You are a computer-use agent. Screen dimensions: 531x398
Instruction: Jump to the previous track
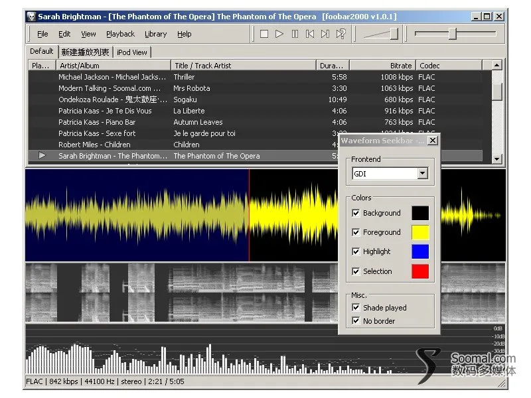click(310, 34)
